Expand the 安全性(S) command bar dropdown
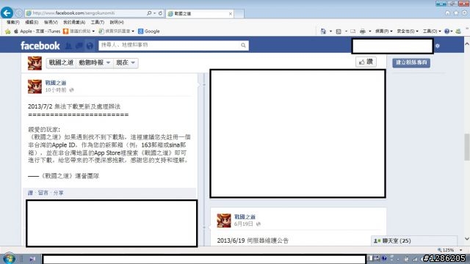 pyautogui.click(x=408, y=31)
